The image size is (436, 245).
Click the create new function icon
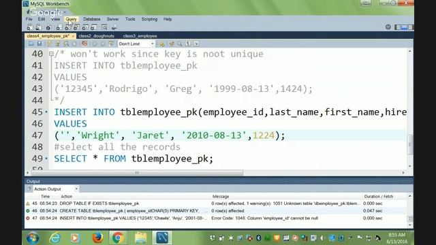(x=94, y=27)
